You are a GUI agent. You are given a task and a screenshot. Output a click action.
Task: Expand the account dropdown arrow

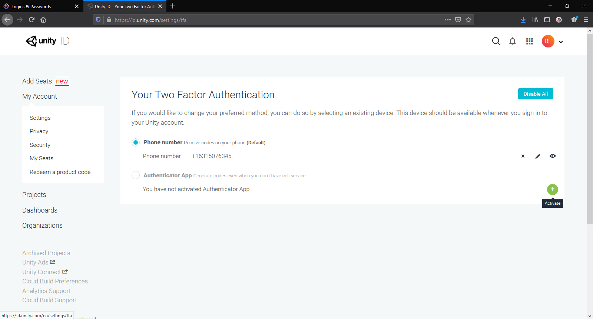click(561, 42)
